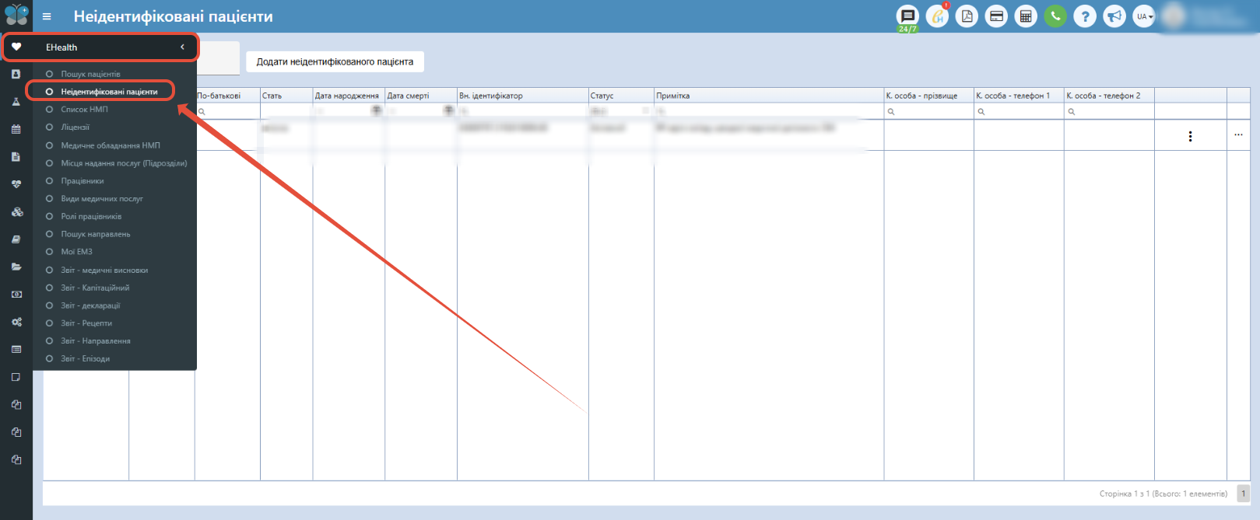This screenshot has width=1260, height=520.
Task: Open the 24/7 chat support icon
Action: click(907, 16)
